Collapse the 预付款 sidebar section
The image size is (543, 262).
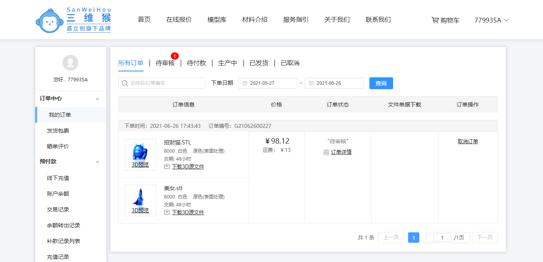tap(98, 162)
